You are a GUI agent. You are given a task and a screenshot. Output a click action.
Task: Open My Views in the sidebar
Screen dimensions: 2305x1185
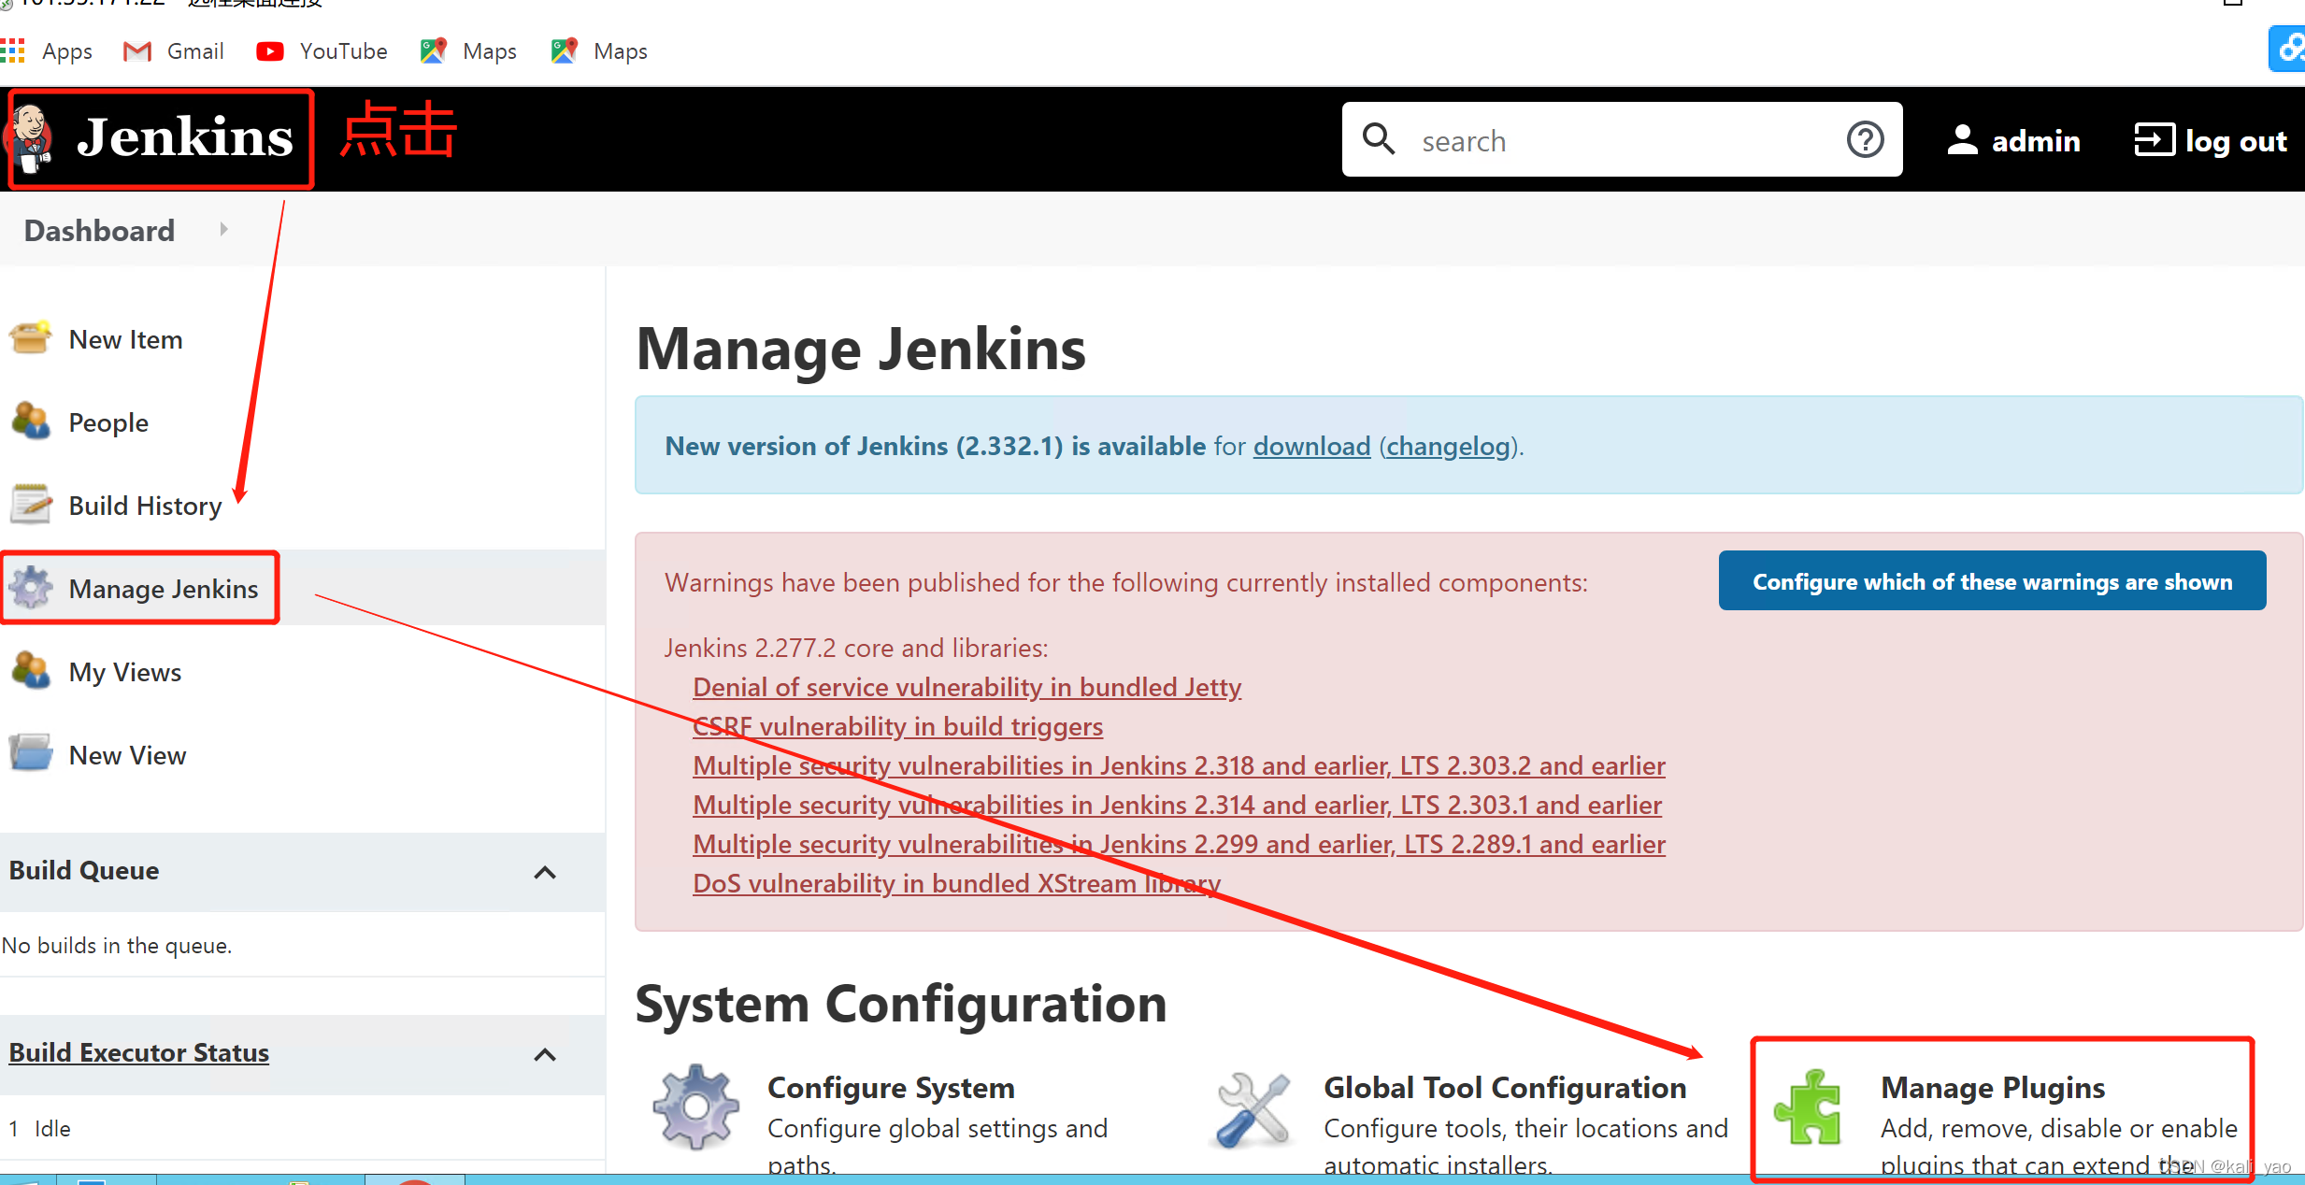point(125,672)
